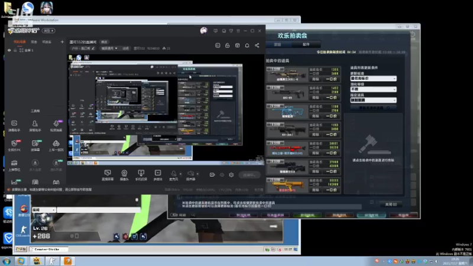Click the refresh auction items button

coord(374,108)
